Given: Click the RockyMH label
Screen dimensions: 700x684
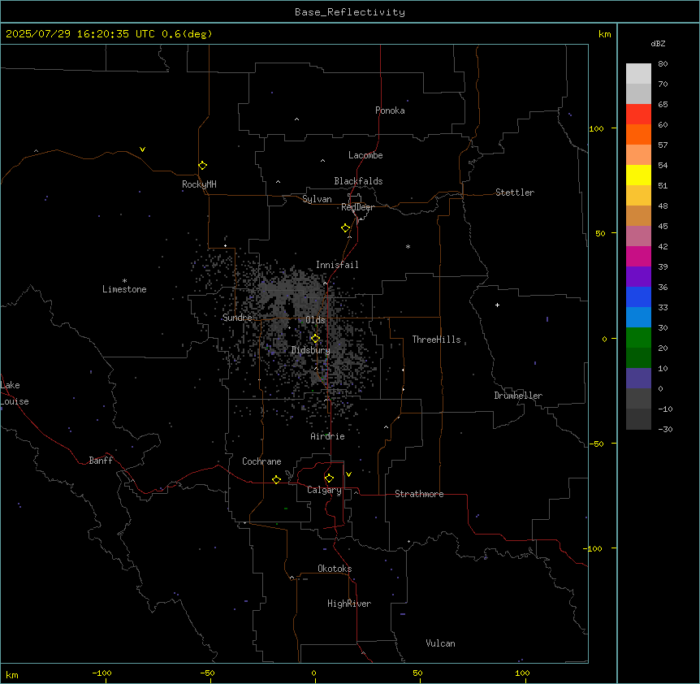Looking at the screenshot, I should 199,184.
